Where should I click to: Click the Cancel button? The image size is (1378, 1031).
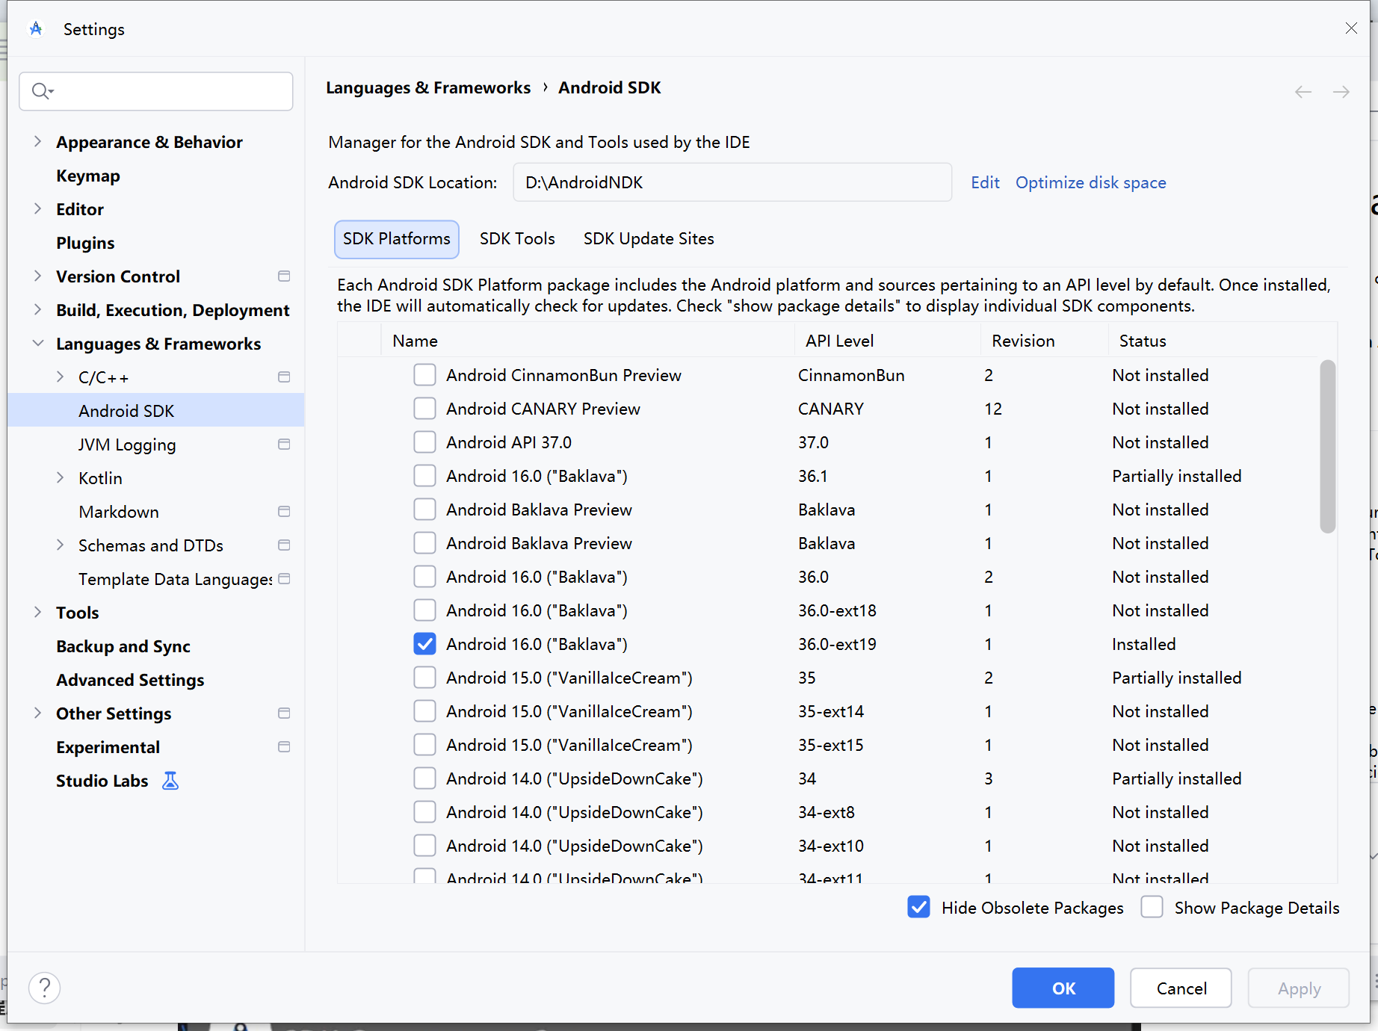[x=1181, y=988]
